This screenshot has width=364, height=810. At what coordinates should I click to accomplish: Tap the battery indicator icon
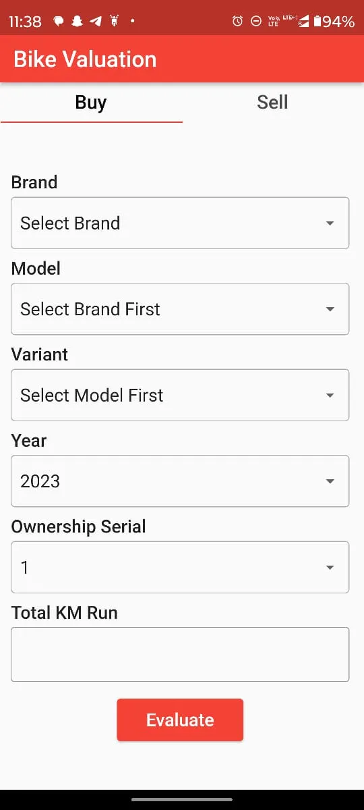317,22
